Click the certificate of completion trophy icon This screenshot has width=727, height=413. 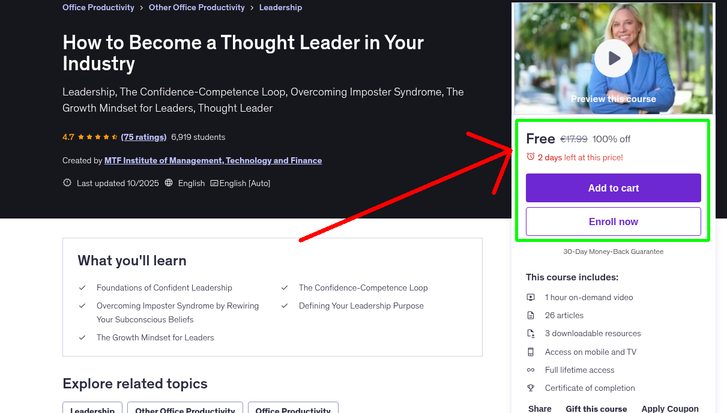531,388
